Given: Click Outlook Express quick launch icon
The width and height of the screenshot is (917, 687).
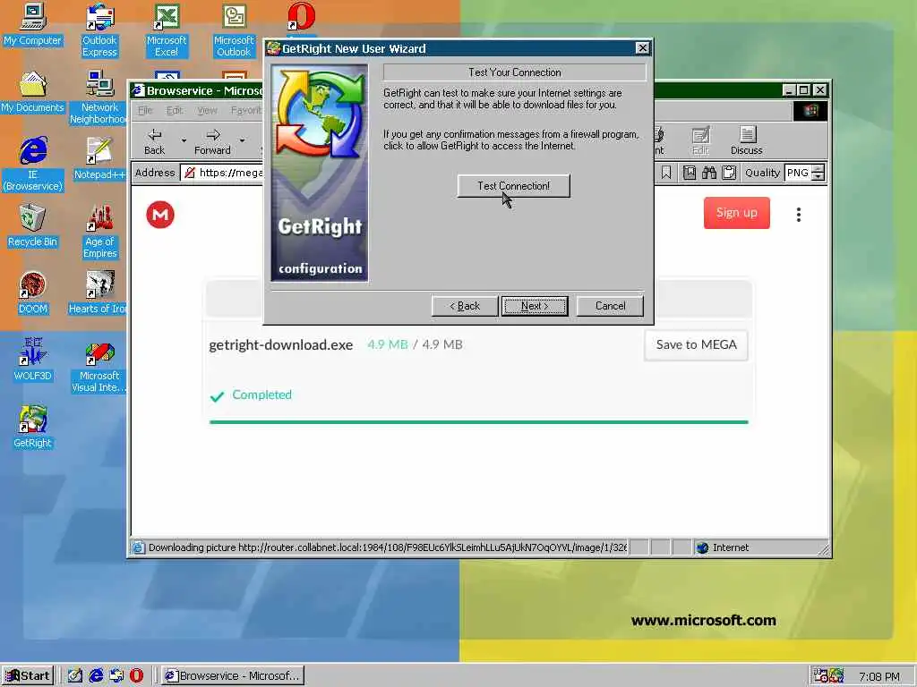Looking at the screenshot, I should coord(116,675).
